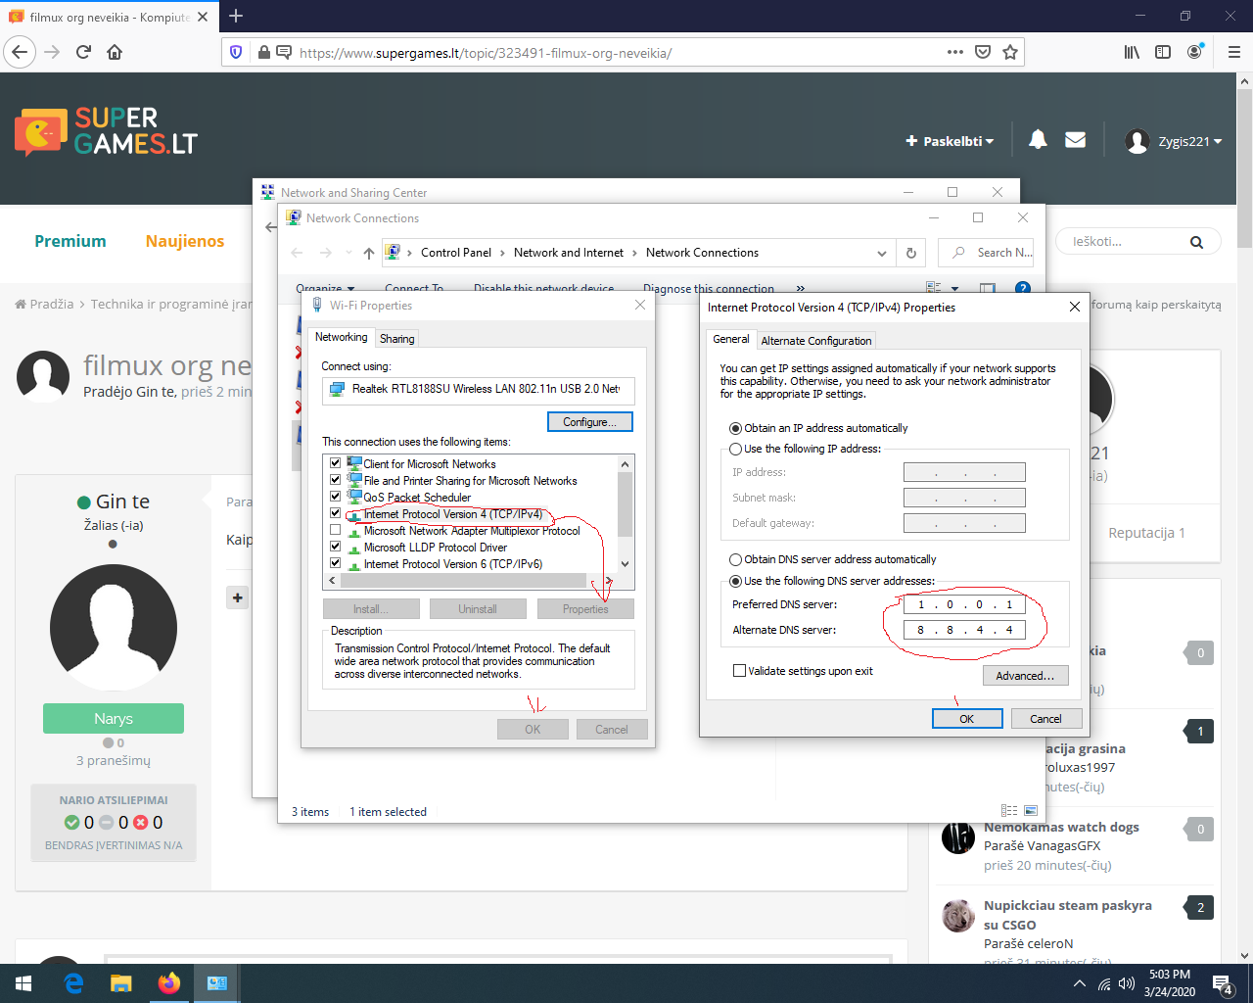Toggle the Firefox sidebars icon
Viewport: 1253px width, 1003px height.
click(x=1163, y=52)
